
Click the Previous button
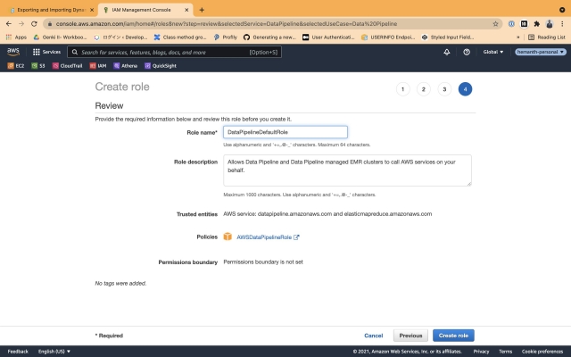[x=410, y=336]
